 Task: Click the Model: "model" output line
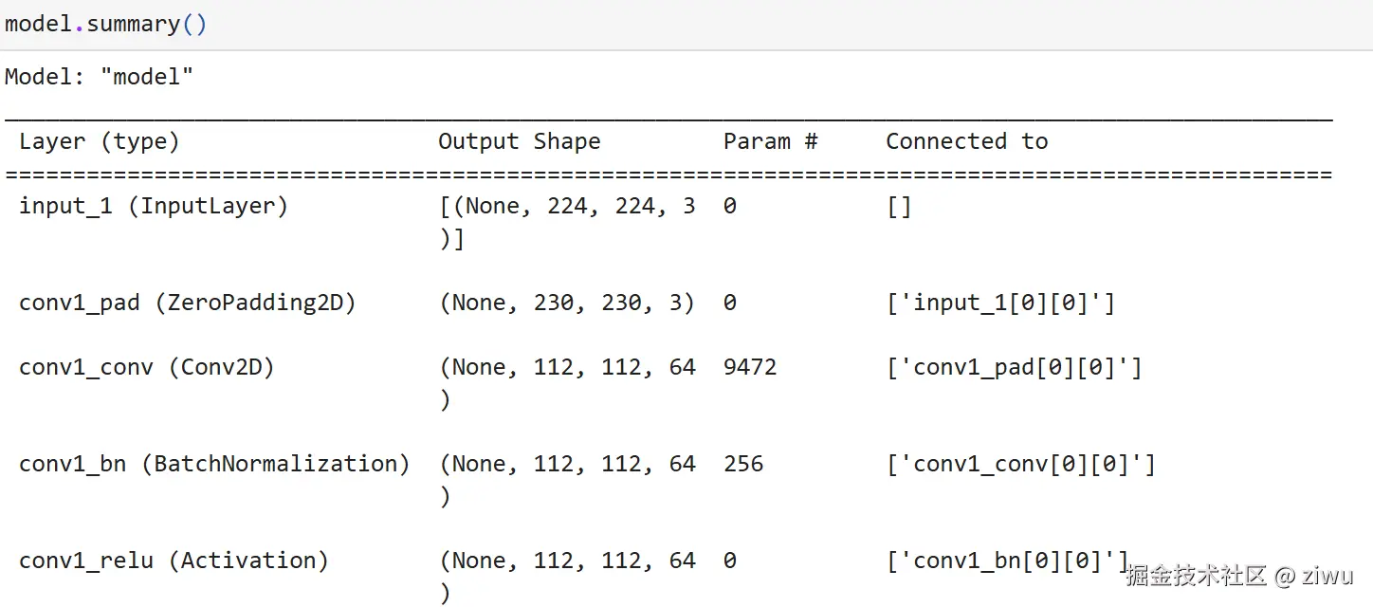[x=99, y=77]
